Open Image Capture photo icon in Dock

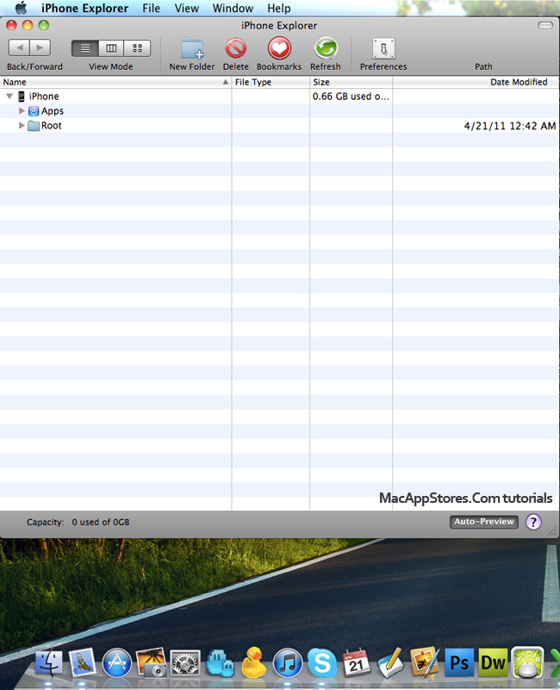pos(152,662)
